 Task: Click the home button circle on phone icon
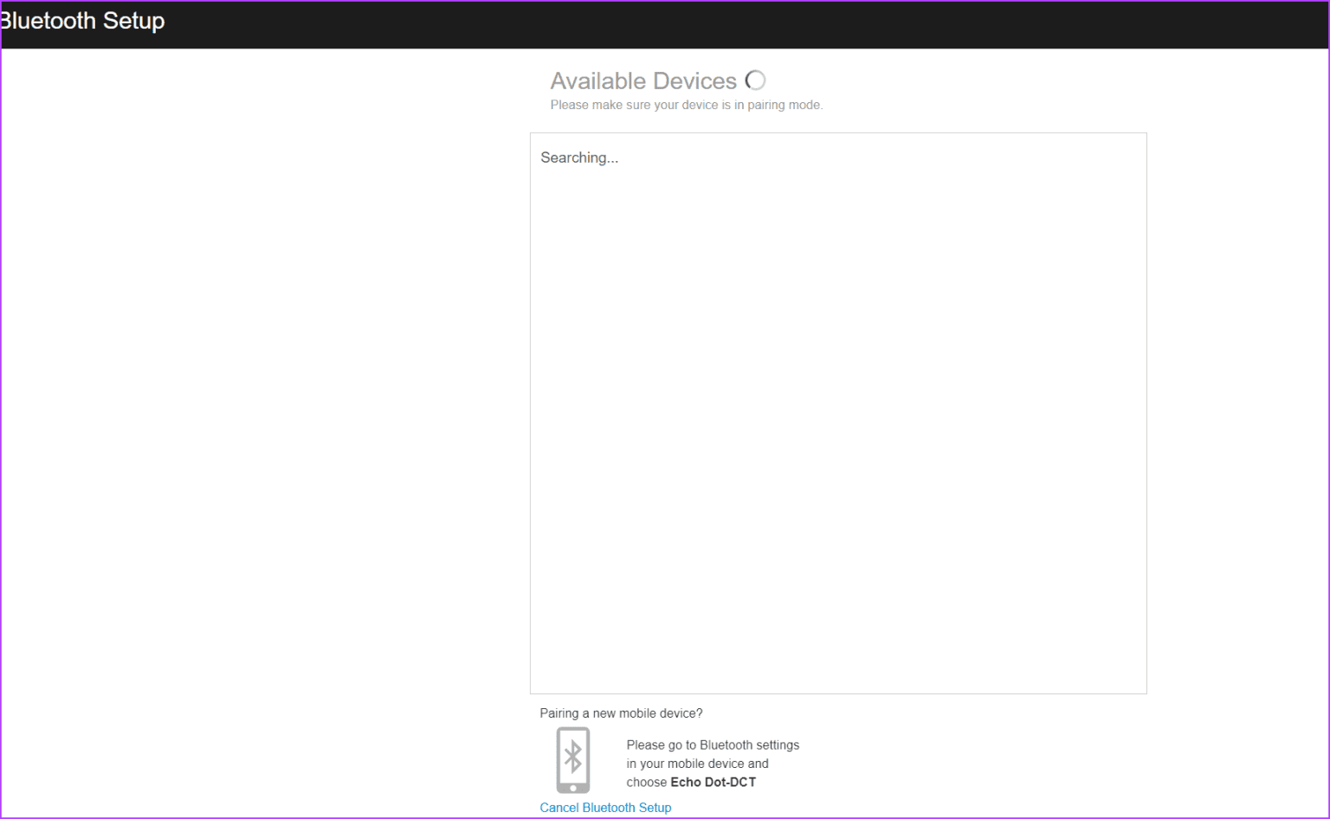(572, 787)
